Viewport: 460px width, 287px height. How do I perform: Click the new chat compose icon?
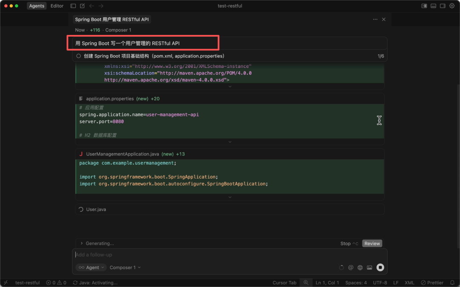click(x=82, y=6)
